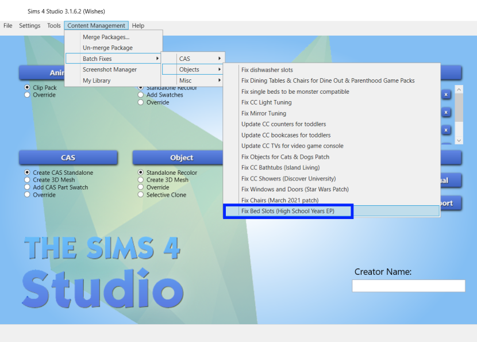Click the middle small x button on the right

pos(445,113)
